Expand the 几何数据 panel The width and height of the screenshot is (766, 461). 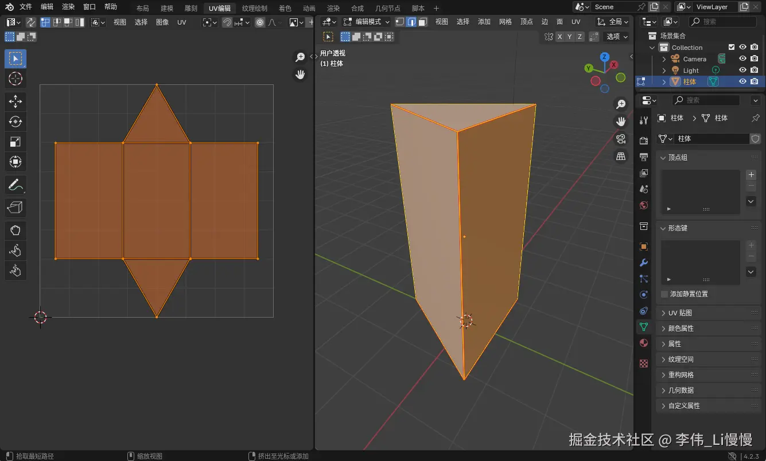click(681, 390)
